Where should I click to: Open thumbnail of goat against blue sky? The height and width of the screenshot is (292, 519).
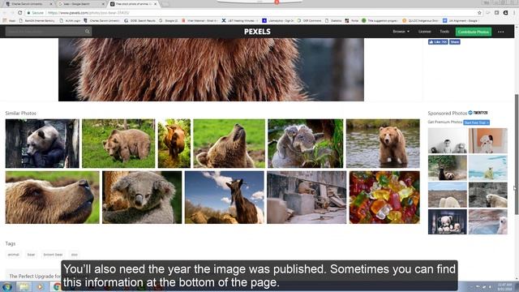pyautogui.click(x=225, y=197)
